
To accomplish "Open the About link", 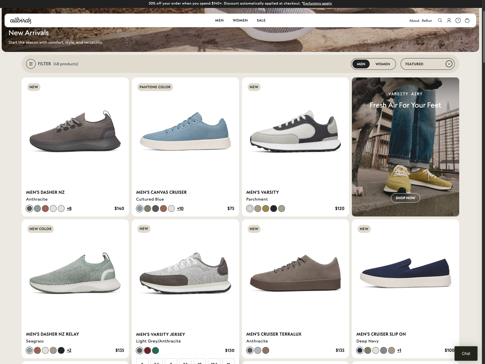I will [x=414, y=21].
